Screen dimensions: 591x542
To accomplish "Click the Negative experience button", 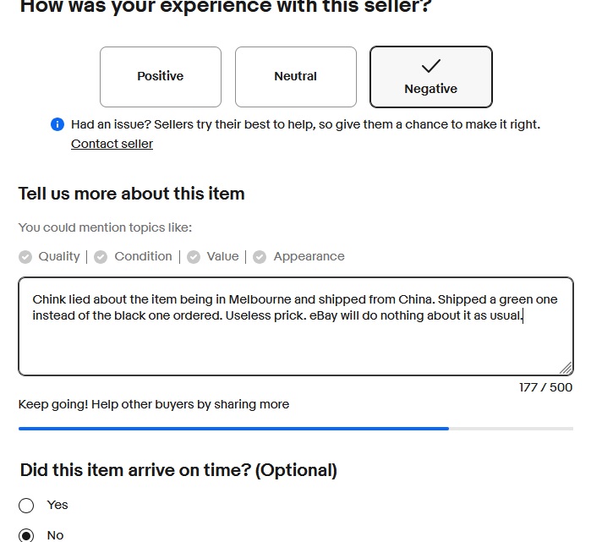I will (x=431, y=78).
